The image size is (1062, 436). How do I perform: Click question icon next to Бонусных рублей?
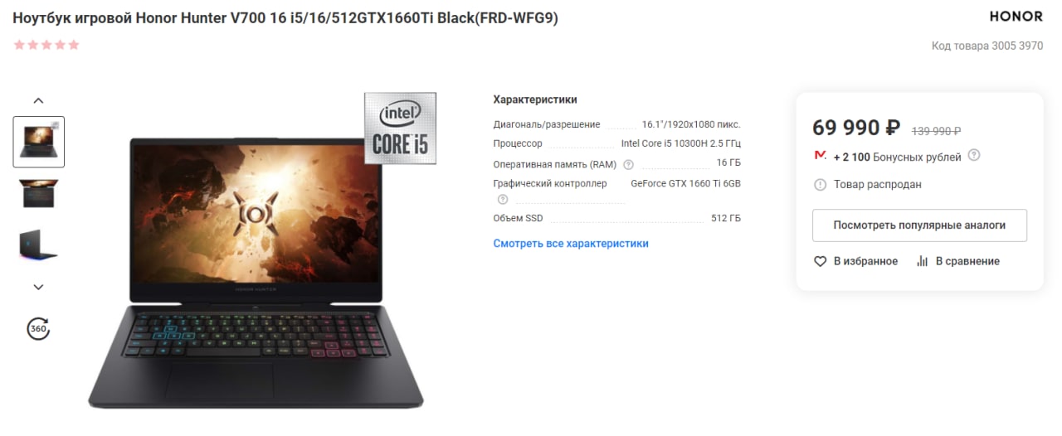tap(974, 155)
